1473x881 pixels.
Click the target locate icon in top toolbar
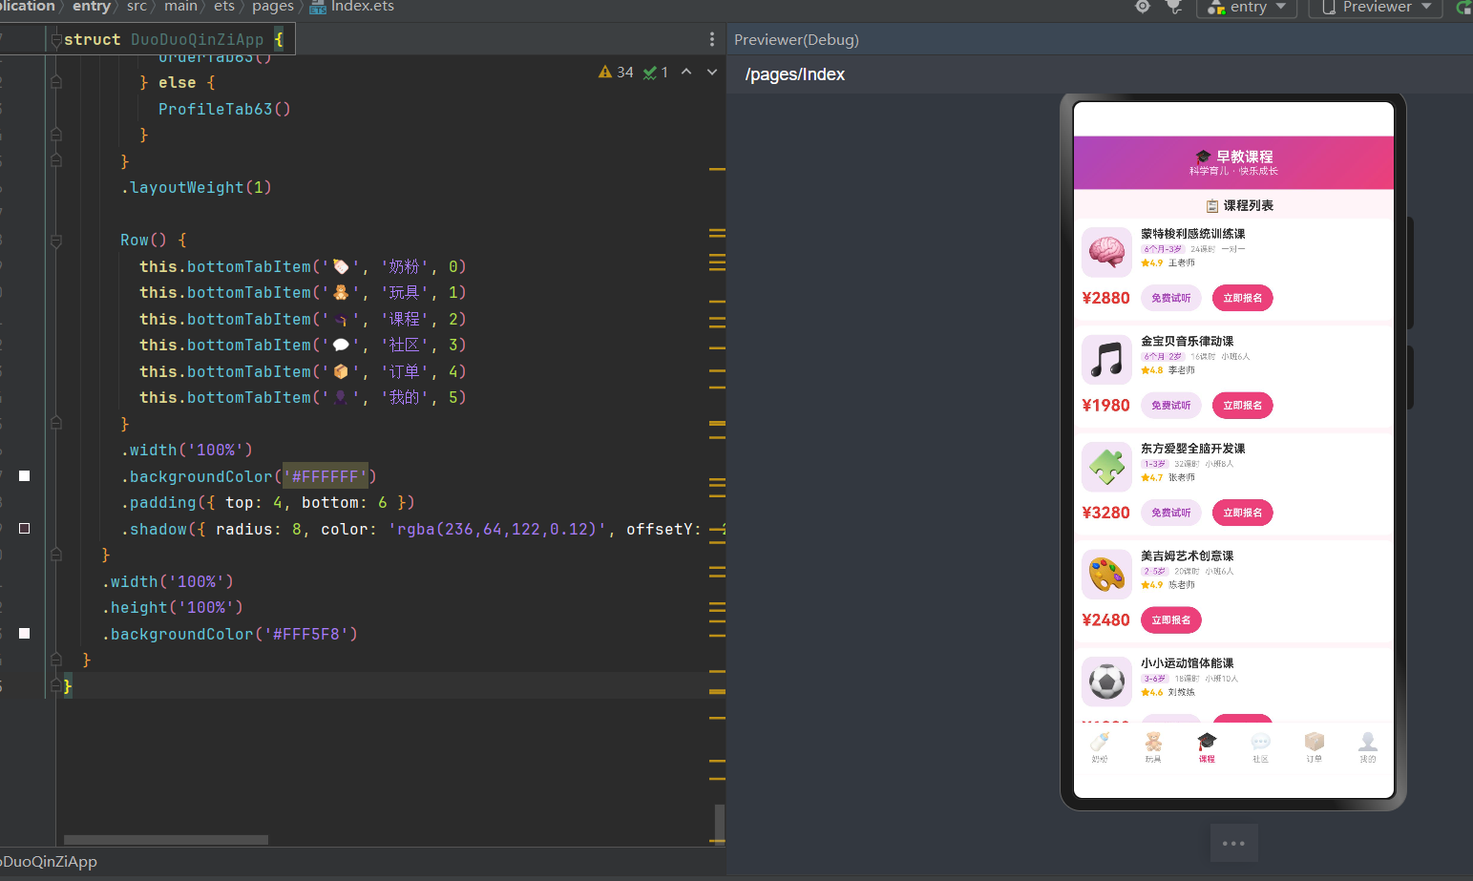(1143, 7)
